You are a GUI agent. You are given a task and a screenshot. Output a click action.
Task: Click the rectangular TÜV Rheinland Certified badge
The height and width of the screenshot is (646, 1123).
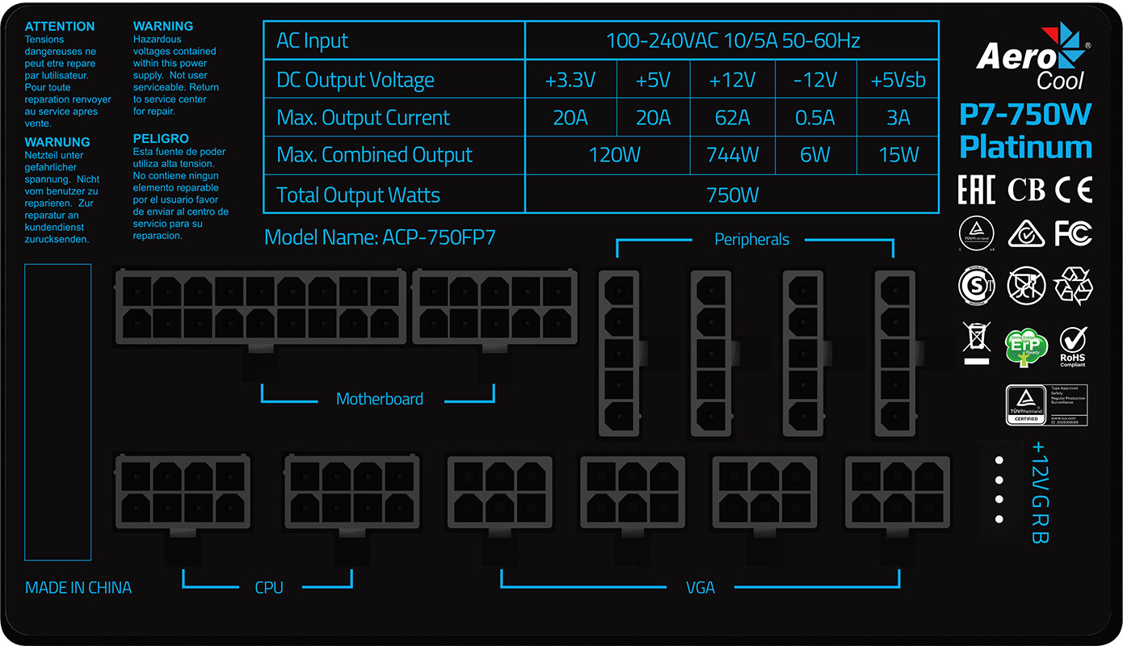coord(1046,405)
